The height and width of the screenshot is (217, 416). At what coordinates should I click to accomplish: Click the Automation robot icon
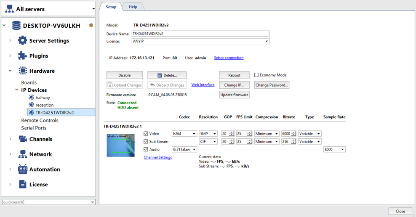click(22, 169)
